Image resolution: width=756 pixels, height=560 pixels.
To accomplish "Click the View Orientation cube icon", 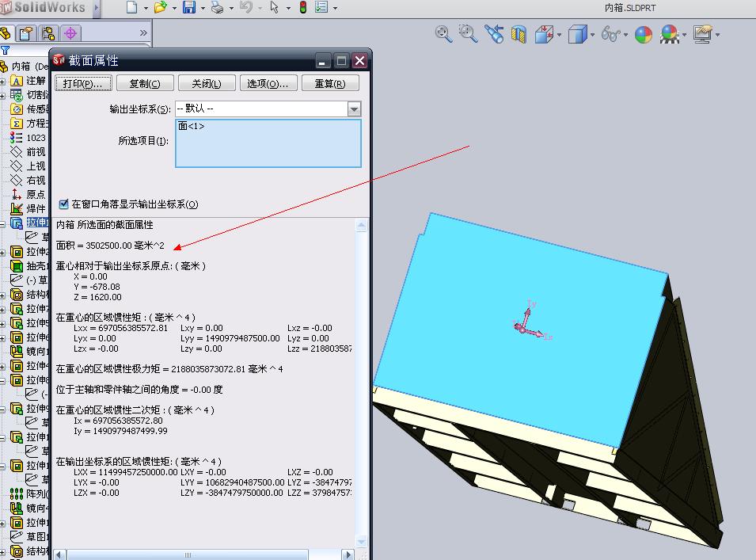I will coord(545,34).
